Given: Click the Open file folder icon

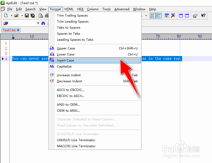Looking at the screenshot, I should point(17,16).
